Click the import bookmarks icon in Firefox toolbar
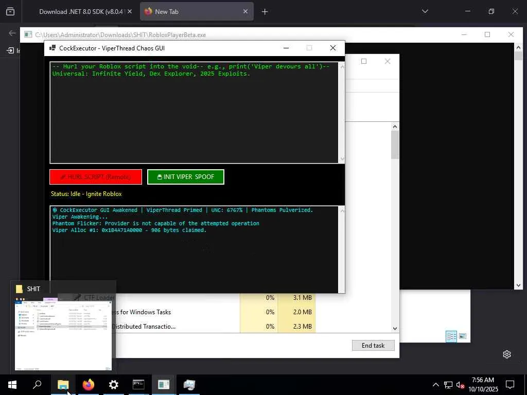 (10, 50)
